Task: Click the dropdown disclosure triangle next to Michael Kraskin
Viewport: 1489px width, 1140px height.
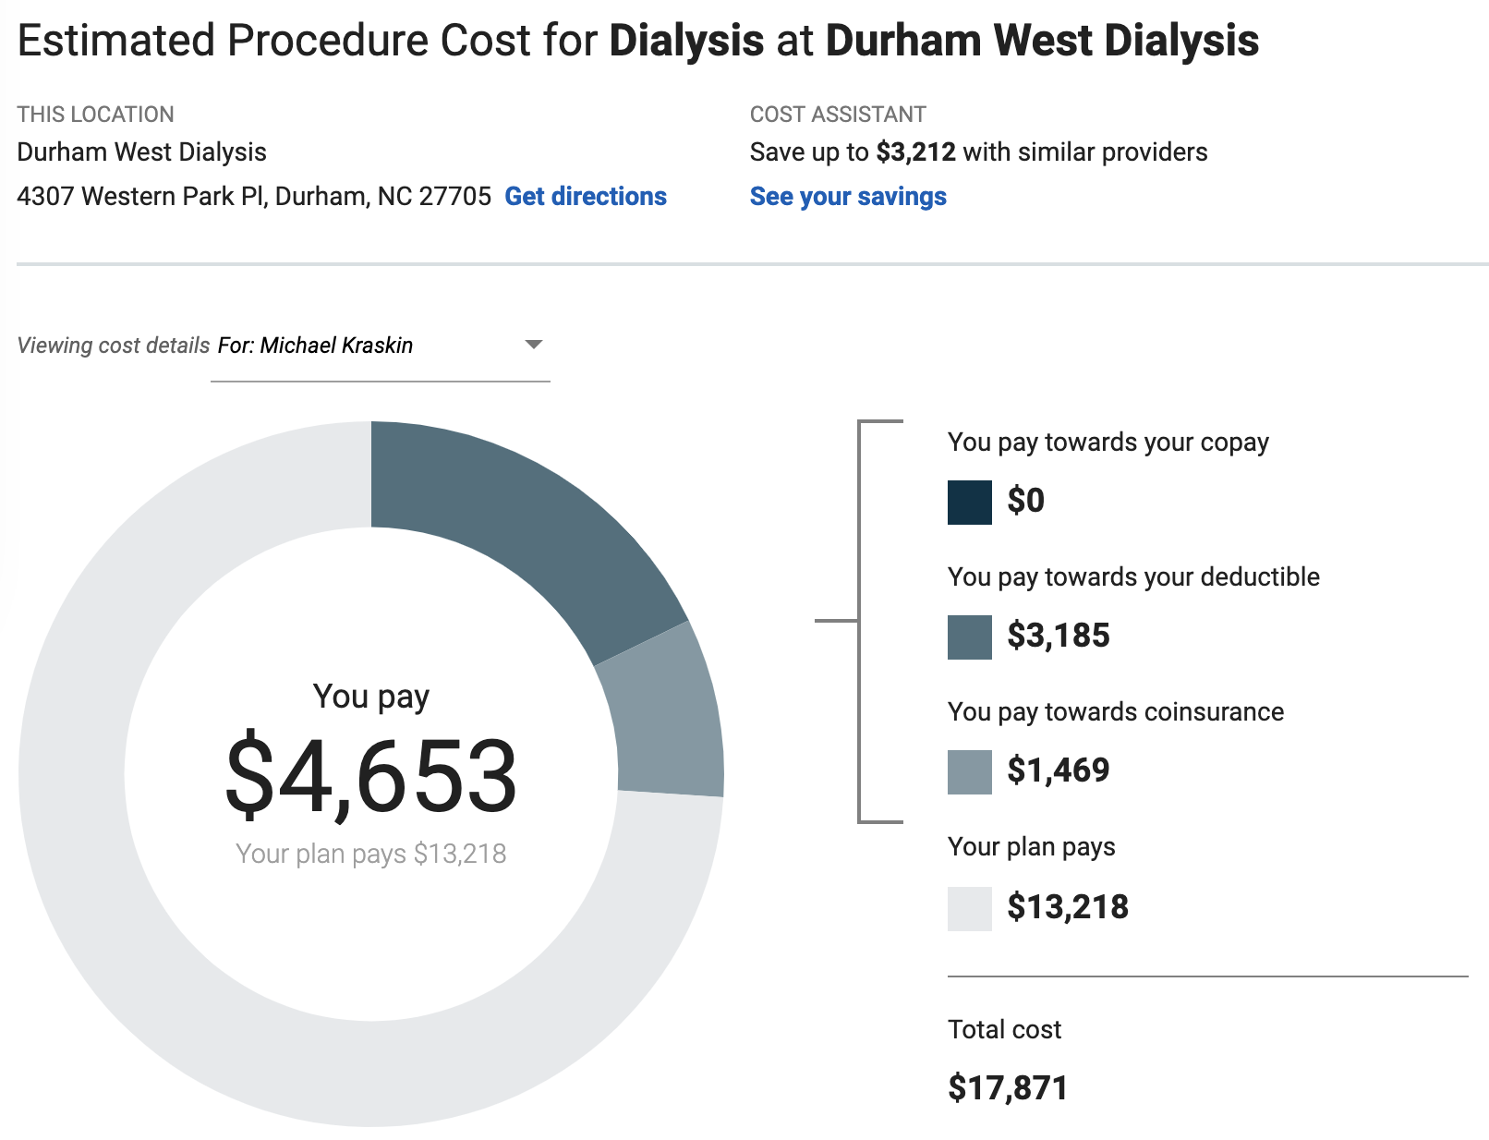Action: 534,346
